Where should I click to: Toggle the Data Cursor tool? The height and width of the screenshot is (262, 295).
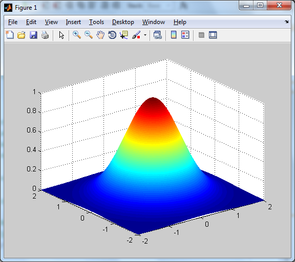click(x=124, y=35)
